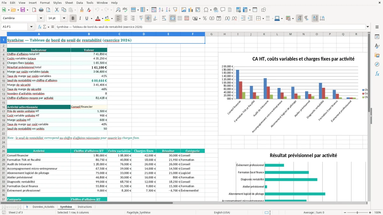Toggle Italic formatting
The height and width of the screenshot is (215, 383).
pos(80,18)
